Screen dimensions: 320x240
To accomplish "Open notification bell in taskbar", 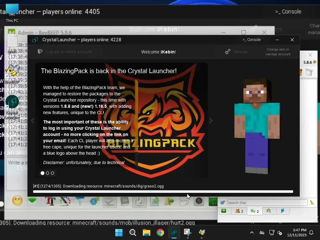I will pyautogui.click(x=312, y=232).
